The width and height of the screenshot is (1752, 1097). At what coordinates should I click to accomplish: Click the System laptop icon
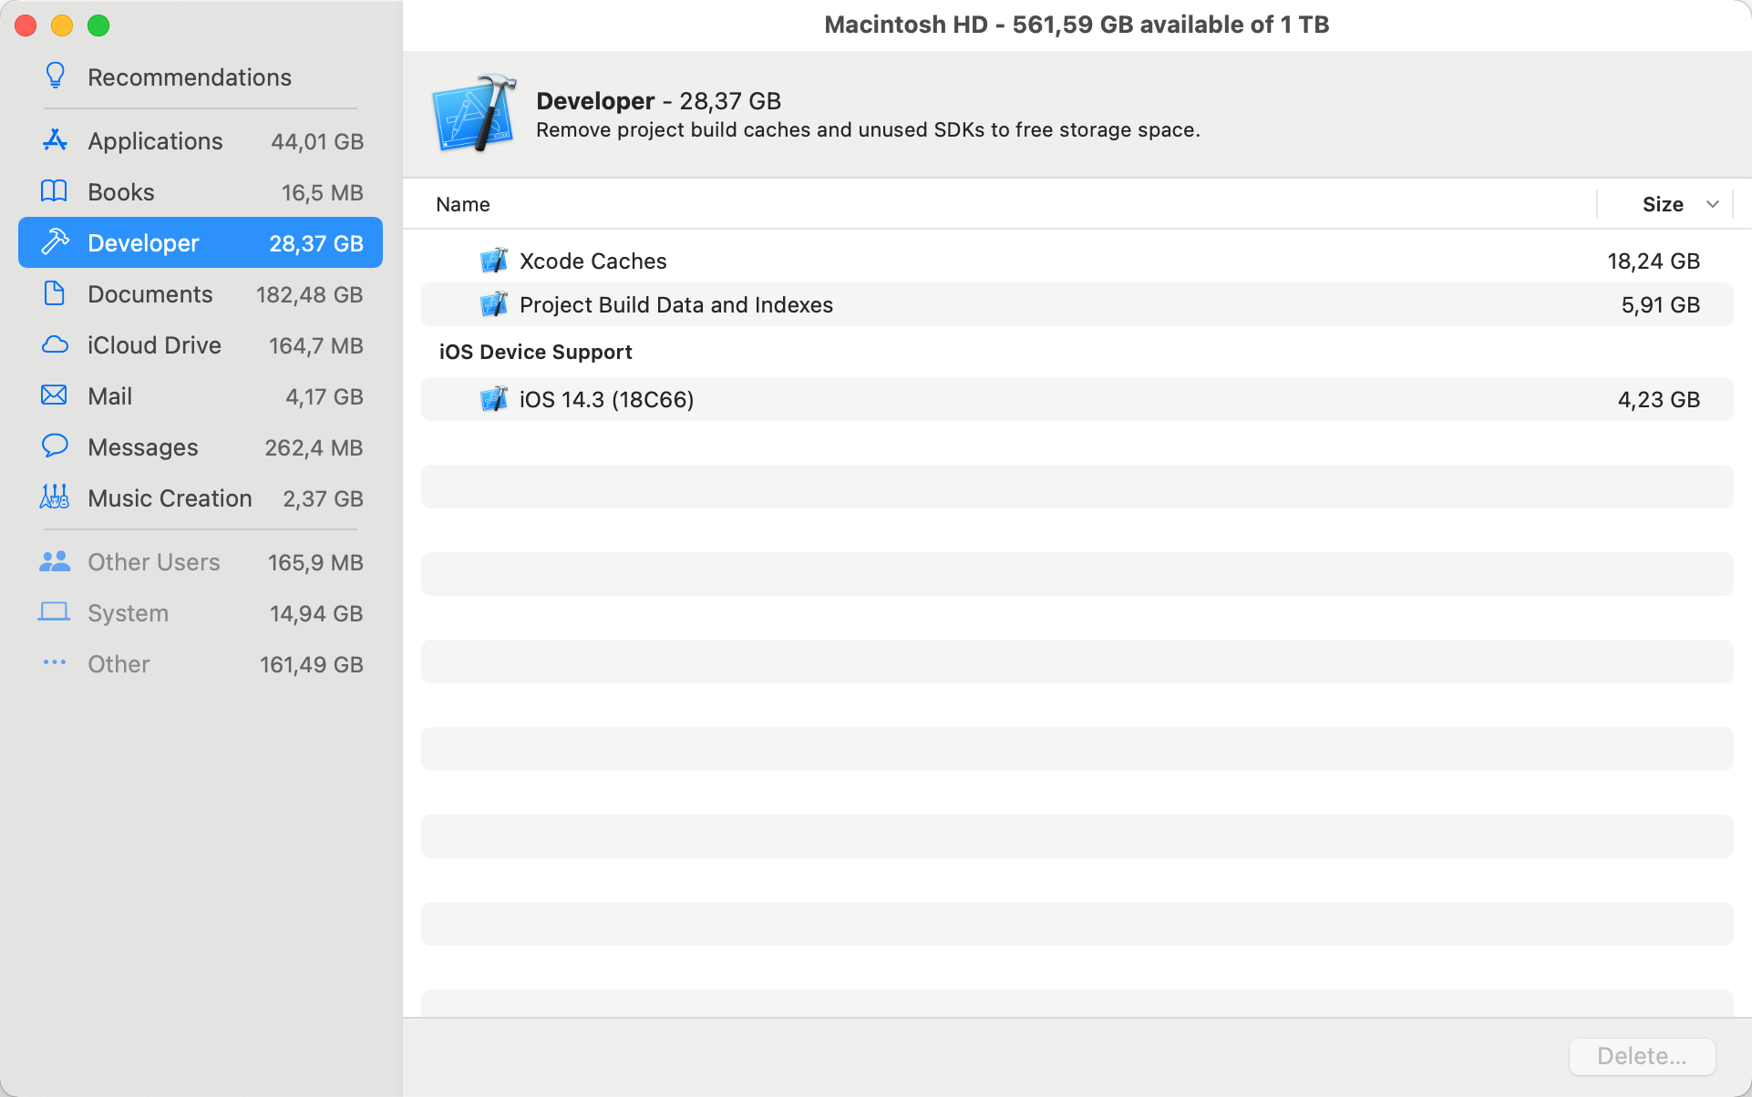click(55, 612)
